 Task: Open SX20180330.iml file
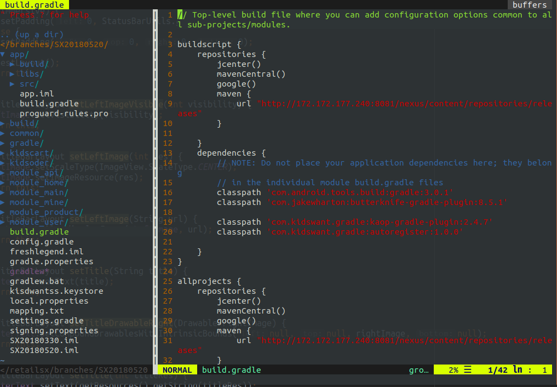(x=44, y=340)
